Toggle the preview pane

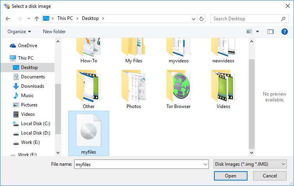coord(270,32)
